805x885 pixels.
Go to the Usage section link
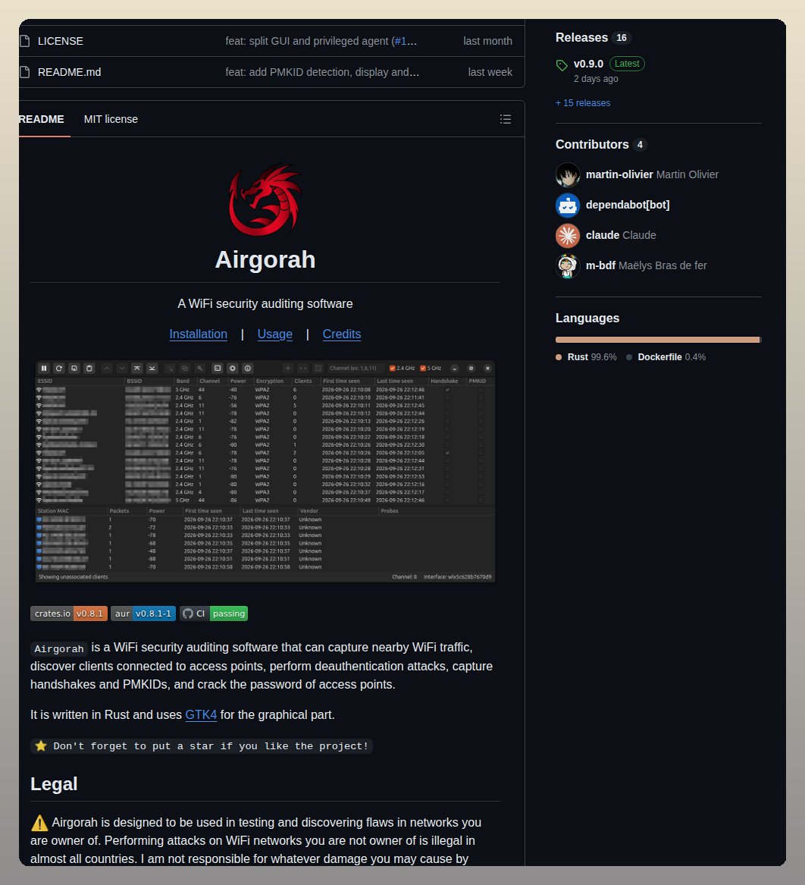click(x=274, y=334)
